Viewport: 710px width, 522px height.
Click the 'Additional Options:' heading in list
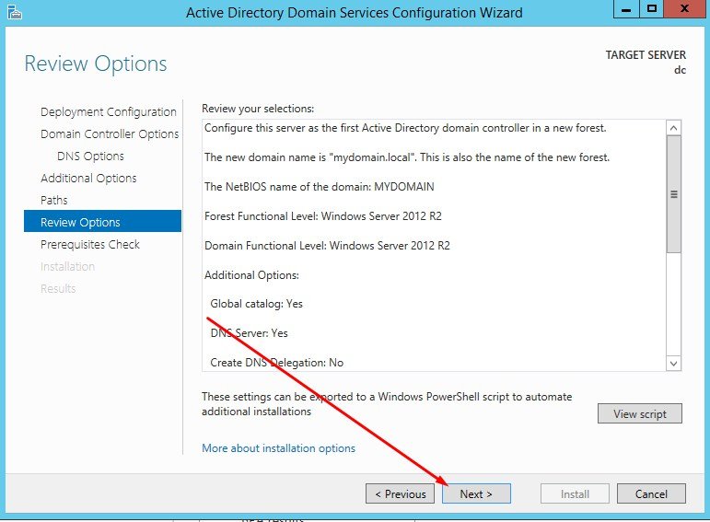[x=251, y=275]
